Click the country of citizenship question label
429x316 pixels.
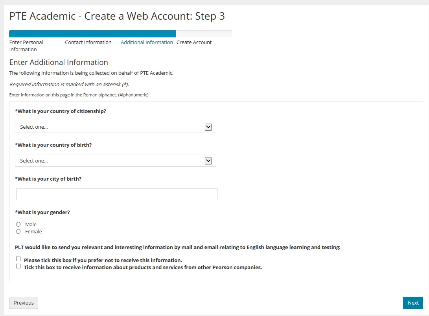click(x=61, y=111)
